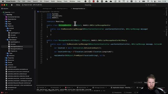Screen dimensions: 168x94
Task: Open the Package Console pad tab
Action: tap(99, 88)
